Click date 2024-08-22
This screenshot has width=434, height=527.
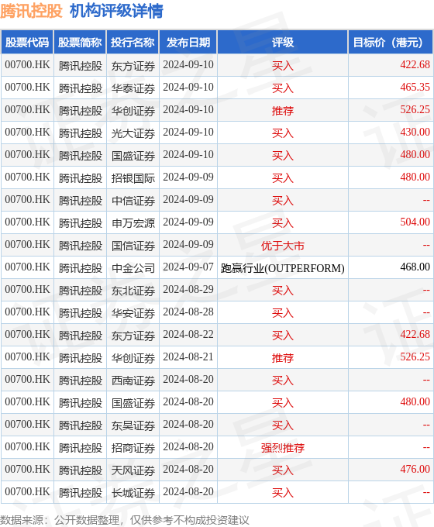pos(188,335)
